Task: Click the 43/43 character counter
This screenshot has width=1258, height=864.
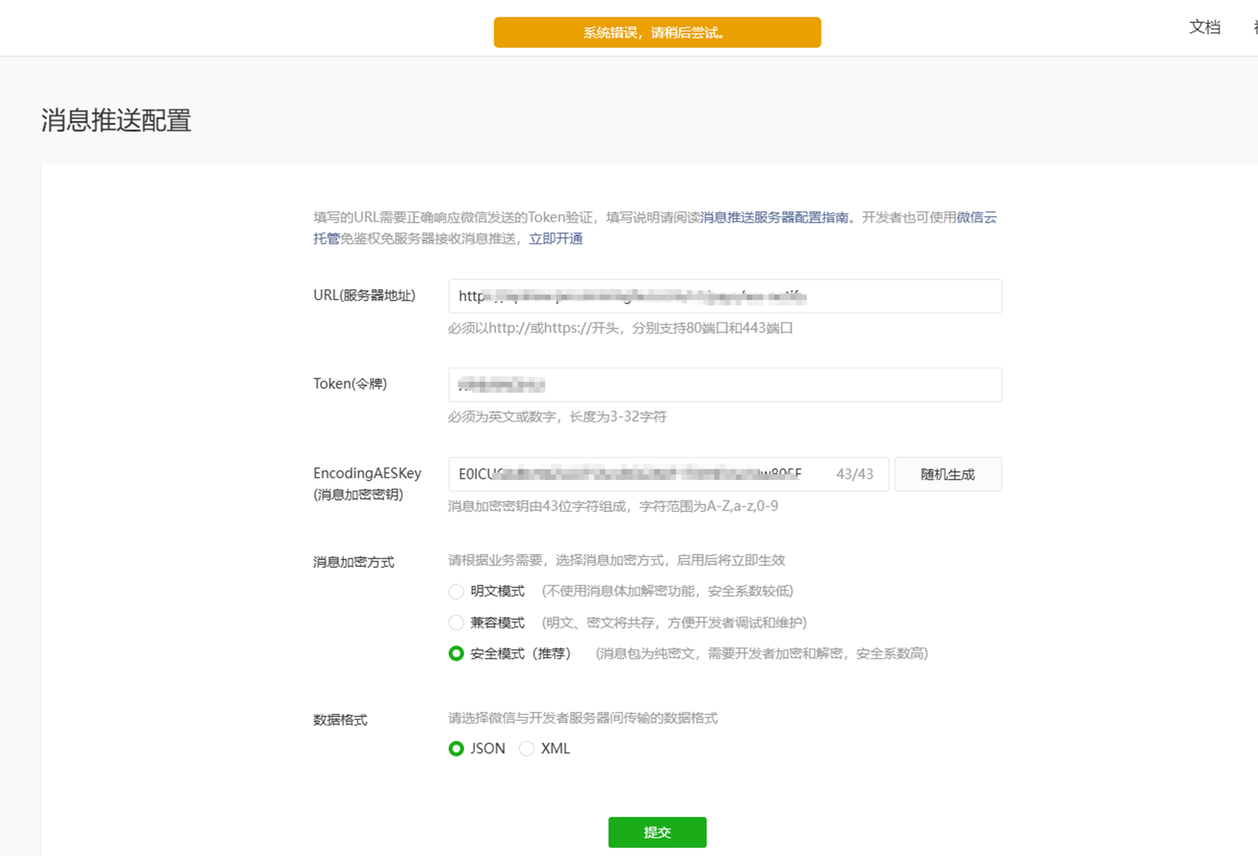Action: click(x=854, y=474)
